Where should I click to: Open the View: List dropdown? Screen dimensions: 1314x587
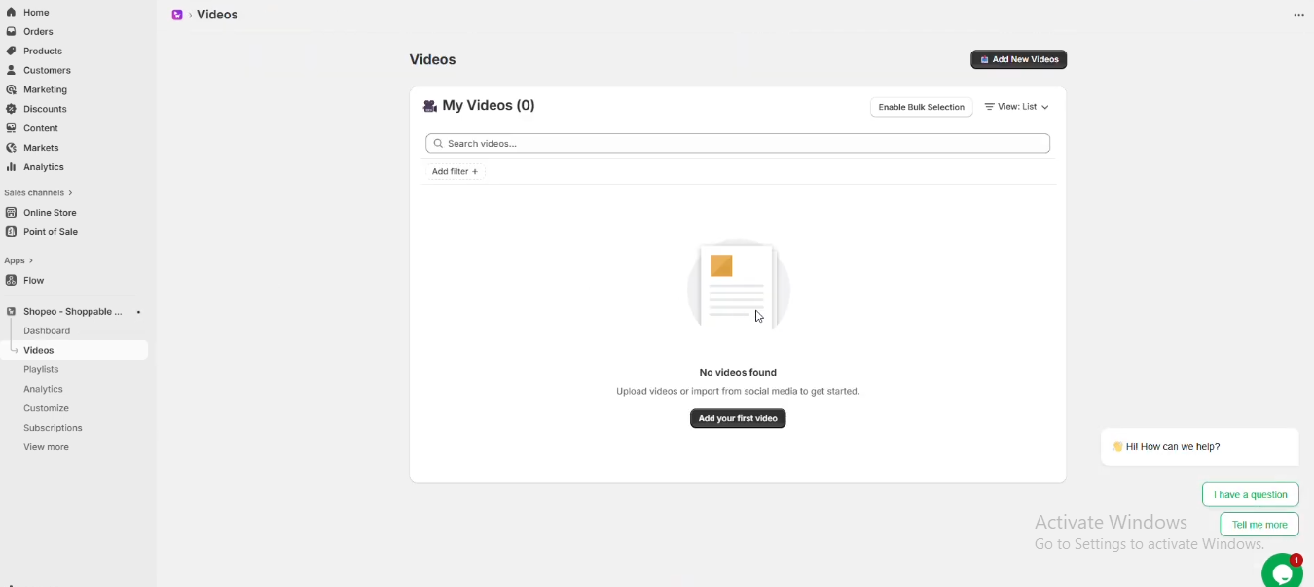[x=1016, y=107]
